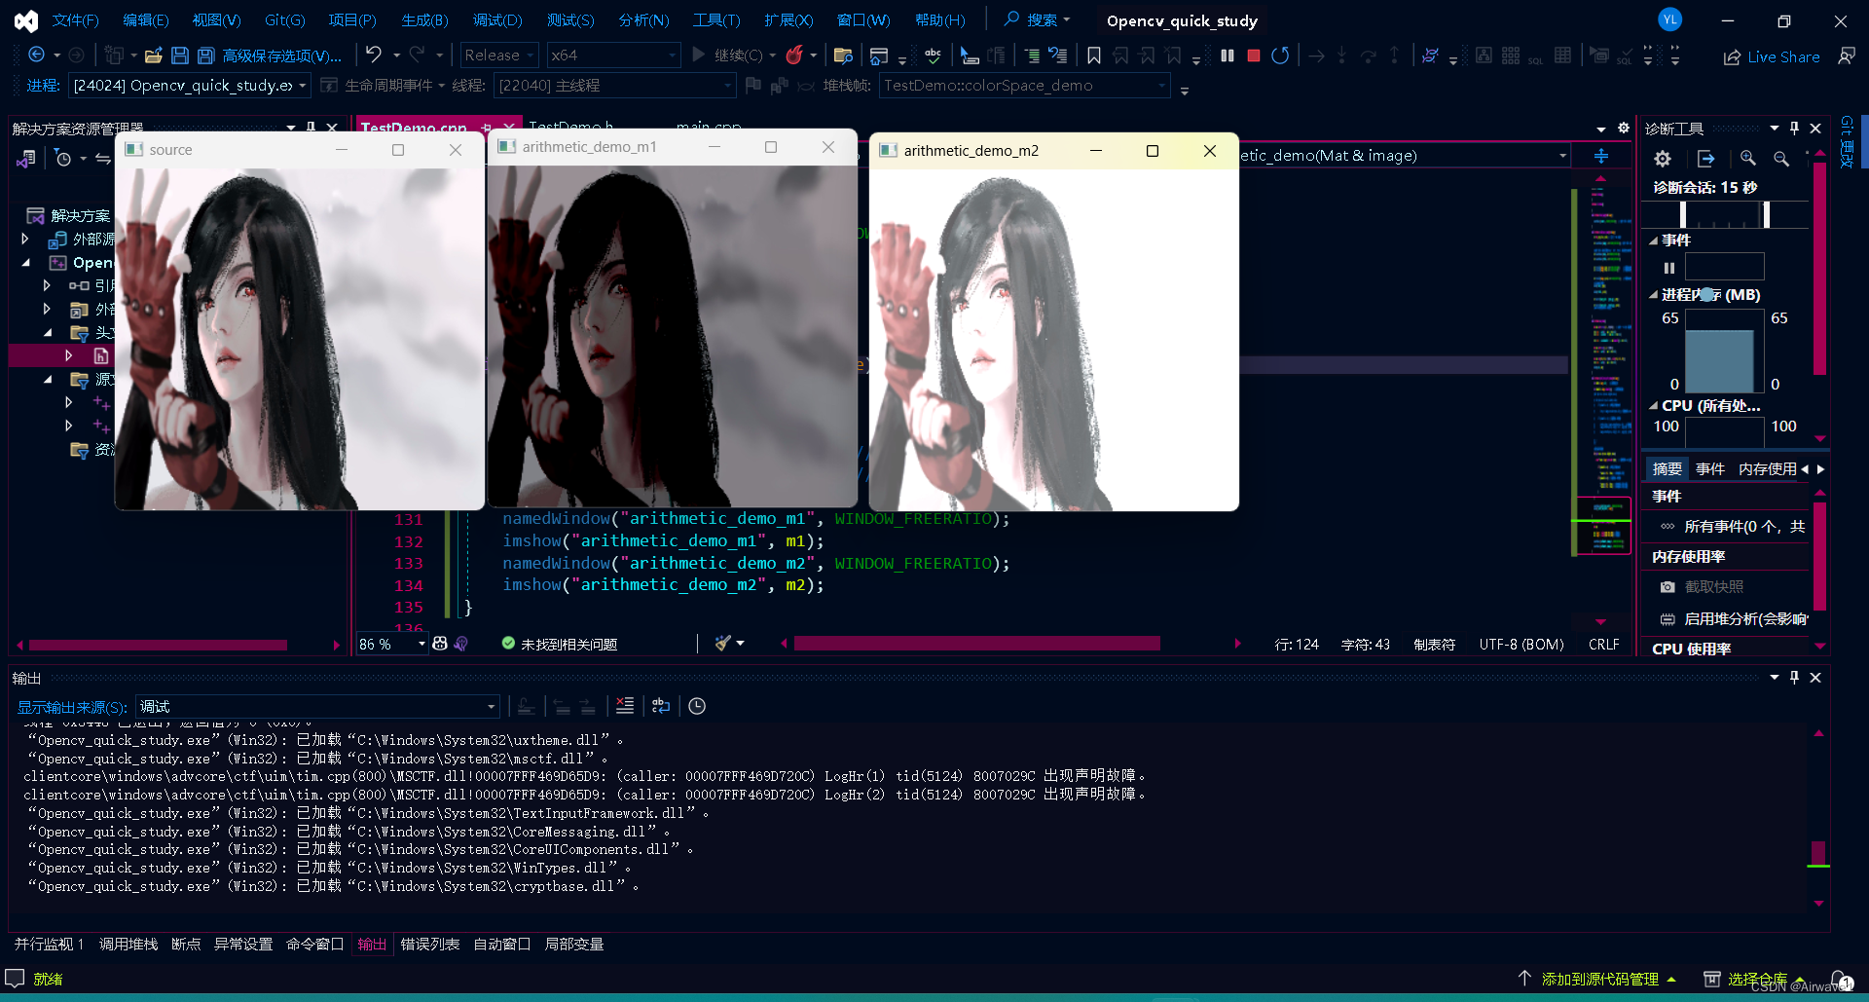Switch to the 断点 tab at bottom
The image size is (1869, 1002).
coord(186,944)
